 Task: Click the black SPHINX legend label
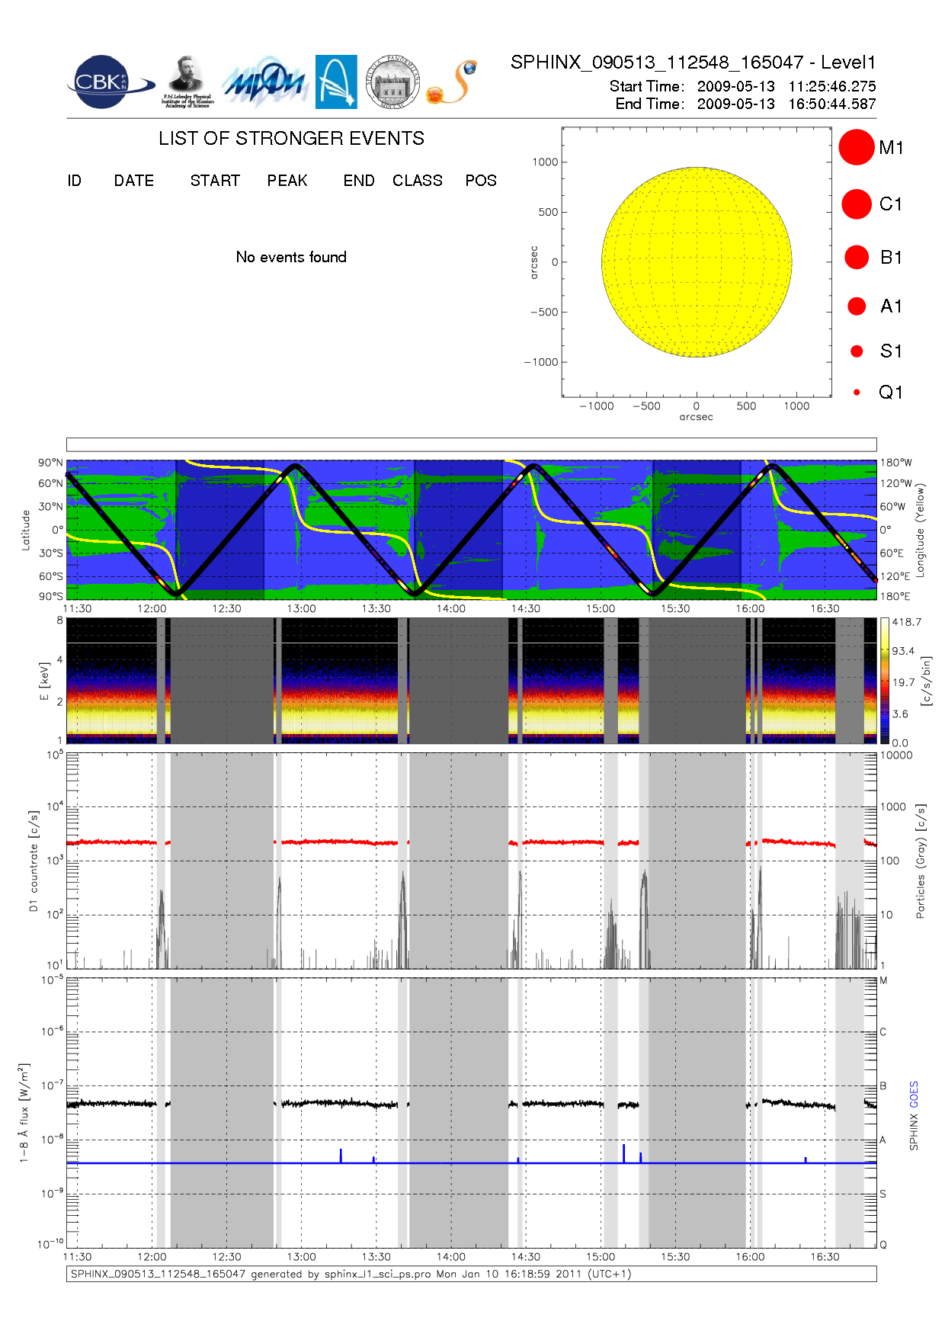(x=914, y=1132)
